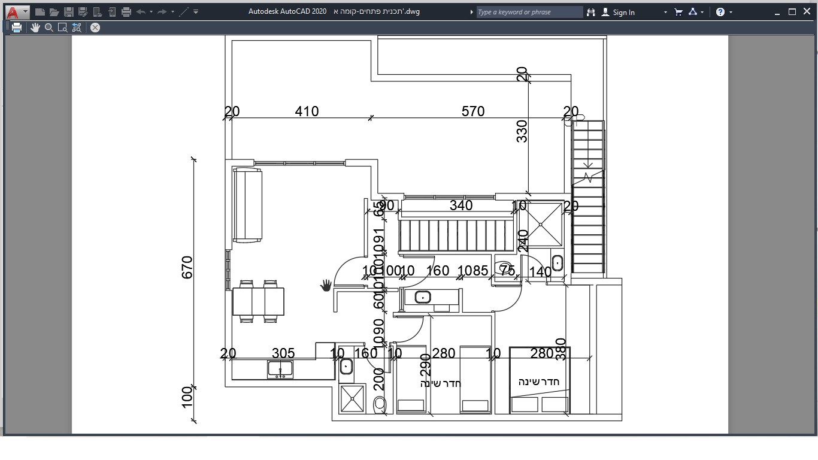Click the binoculars search icon

[x=591, y=12]
